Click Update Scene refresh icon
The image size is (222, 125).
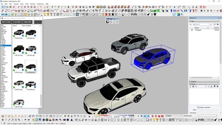pyautogui.click(x=190, y=86)
